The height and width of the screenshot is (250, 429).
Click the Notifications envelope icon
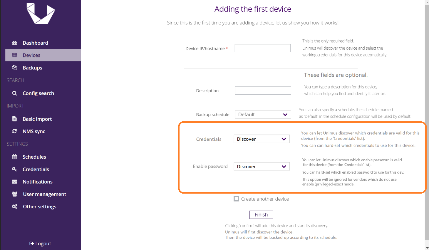(14, 182)
